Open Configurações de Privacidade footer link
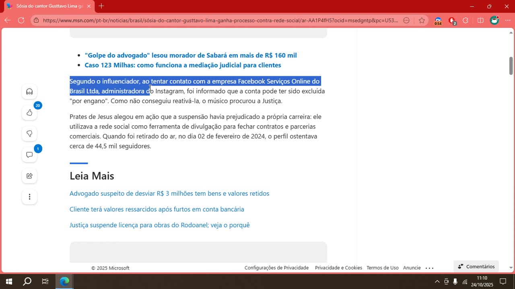This screenshot has height=289, width=515. pyautogui.click(x=276, y=268)
